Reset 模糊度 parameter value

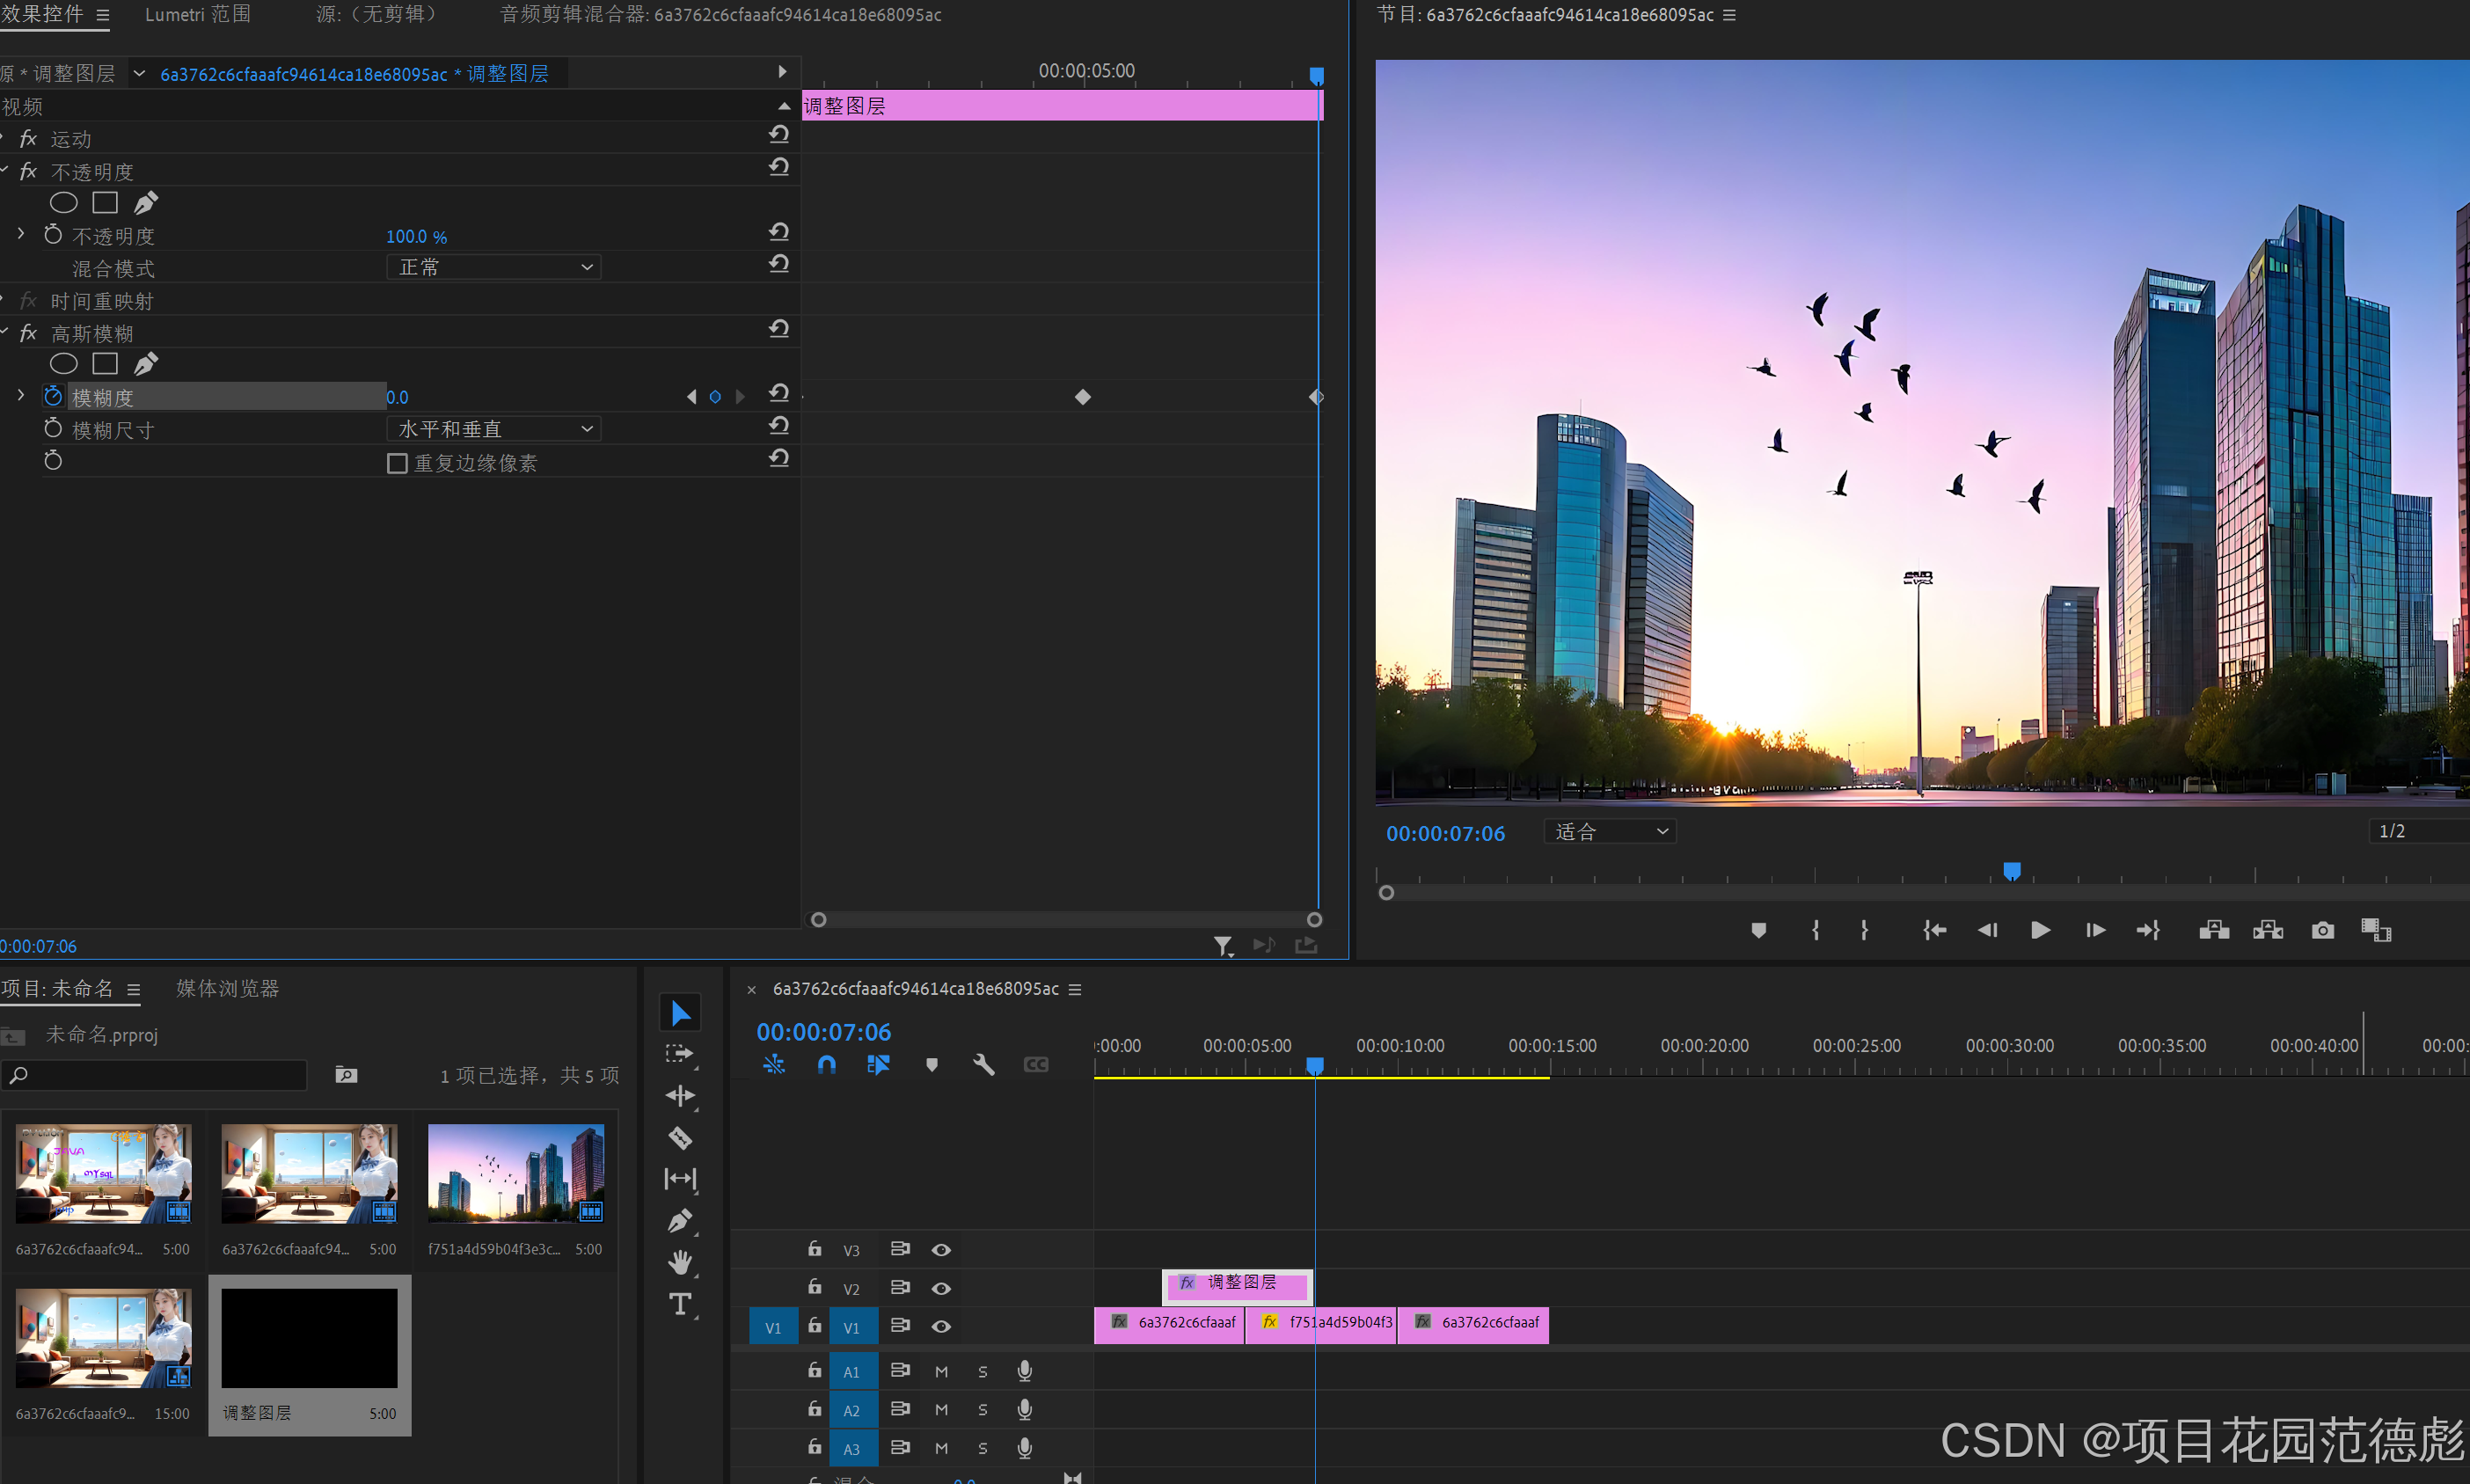779,394
